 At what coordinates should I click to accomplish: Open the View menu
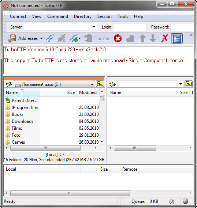pos(37,16)
